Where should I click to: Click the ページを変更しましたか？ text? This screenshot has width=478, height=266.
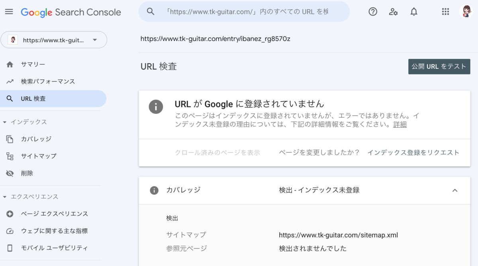coord(319,153)
